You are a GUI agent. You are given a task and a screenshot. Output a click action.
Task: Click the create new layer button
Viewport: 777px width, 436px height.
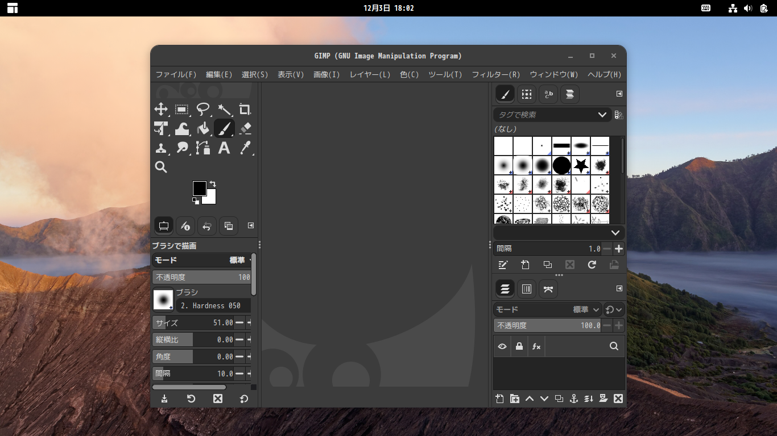[x=499, y=399]
